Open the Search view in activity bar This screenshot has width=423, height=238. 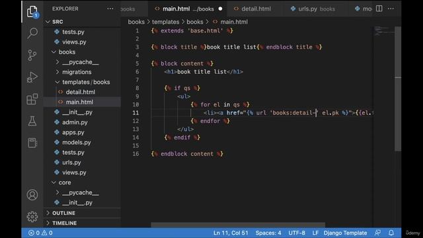coord(32,33)
